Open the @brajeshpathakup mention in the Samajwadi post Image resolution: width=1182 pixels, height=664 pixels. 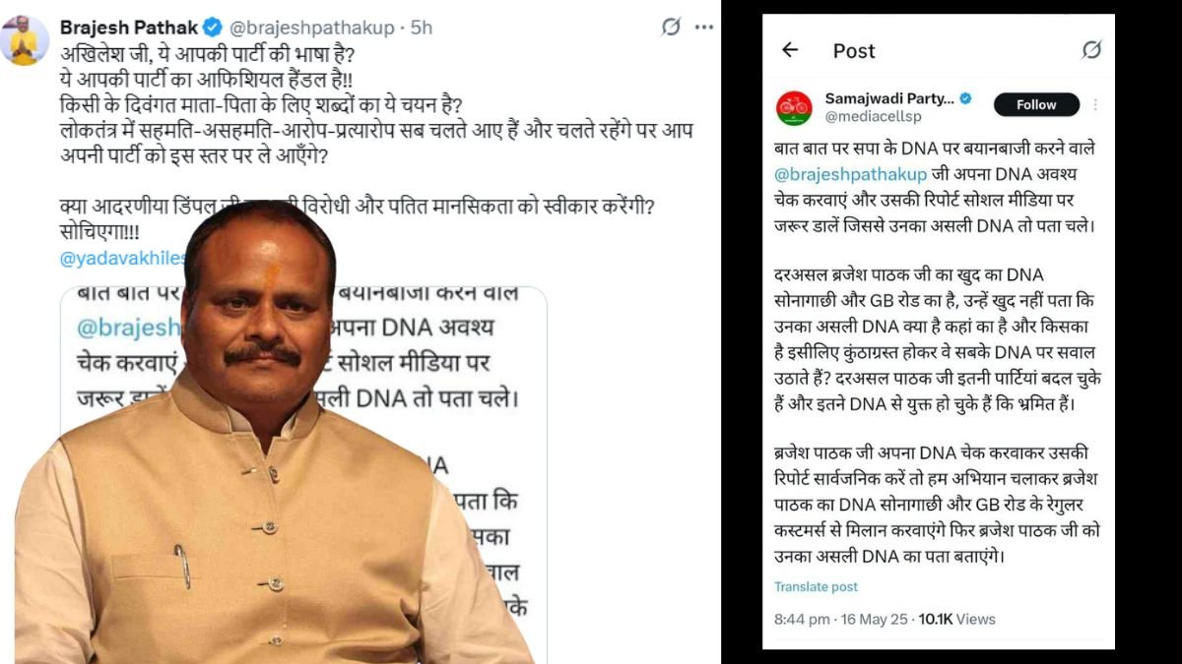click(850, 174)
